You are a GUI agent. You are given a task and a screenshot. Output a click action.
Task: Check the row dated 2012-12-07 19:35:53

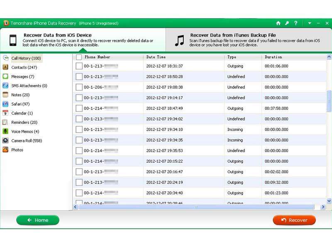79,151
